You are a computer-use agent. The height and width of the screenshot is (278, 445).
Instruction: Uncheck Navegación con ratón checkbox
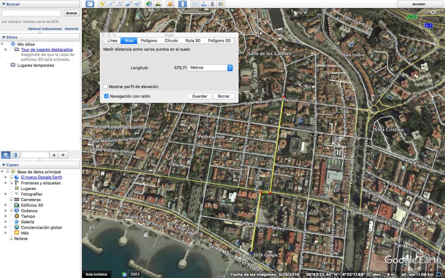(106, 96)
